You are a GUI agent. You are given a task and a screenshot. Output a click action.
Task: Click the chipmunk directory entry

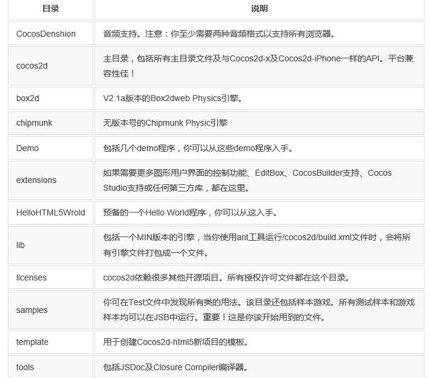34,123
